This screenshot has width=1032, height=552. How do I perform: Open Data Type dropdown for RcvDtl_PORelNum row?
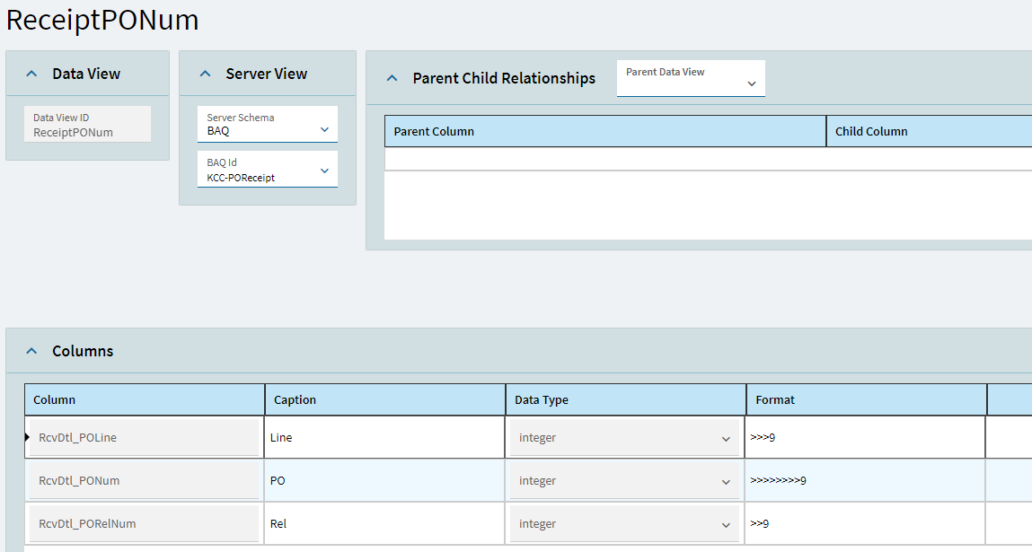pyautogui.click(x=726, y=525)
